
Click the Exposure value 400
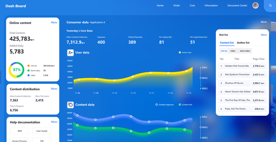click(x=101, y=42)
